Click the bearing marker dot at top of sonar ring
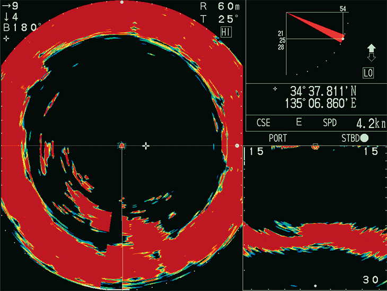 coord(122,2)
